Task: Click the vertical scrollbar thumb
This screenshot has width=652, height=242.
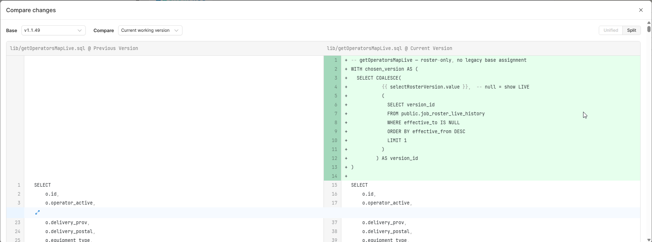Action: point(649,29)
